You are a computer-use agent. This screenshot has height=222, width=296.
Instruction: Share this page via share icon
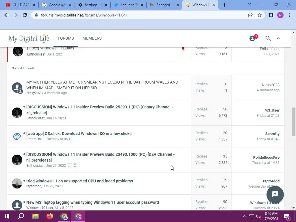tap(250, 15)
